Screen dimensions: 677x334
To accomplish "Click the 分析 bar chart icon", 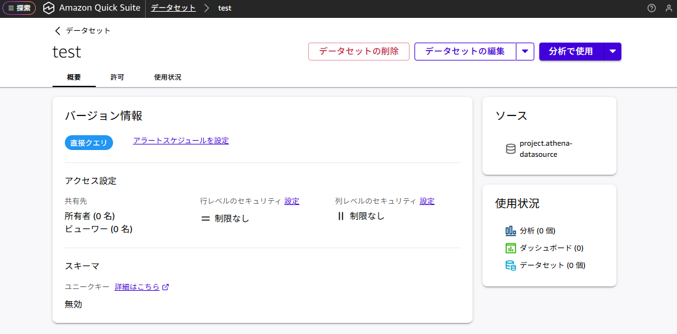I will pyautogui.click(x=511, y=231).
